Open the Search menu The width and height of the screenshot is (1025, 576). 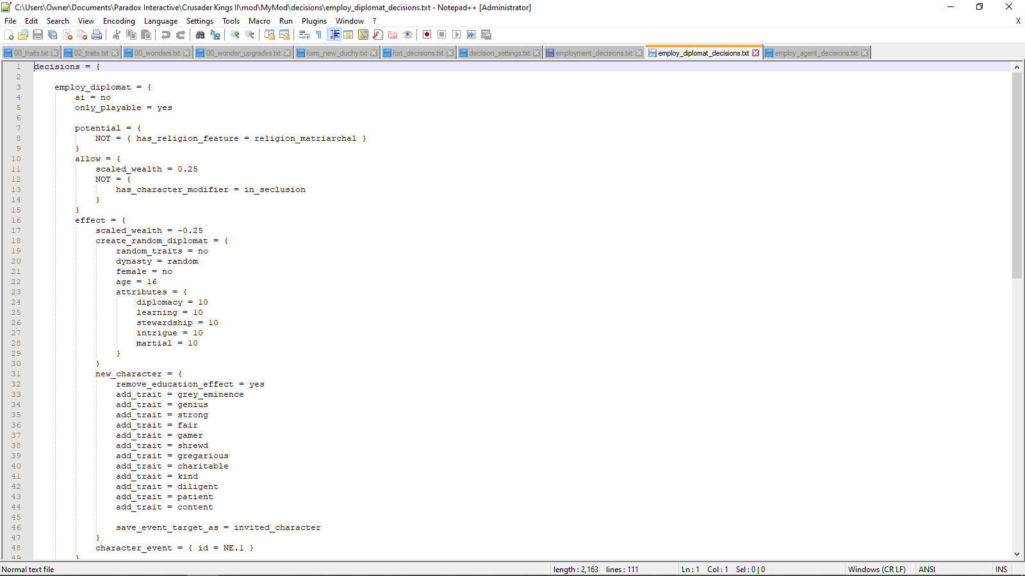click(x=58, y=21)
